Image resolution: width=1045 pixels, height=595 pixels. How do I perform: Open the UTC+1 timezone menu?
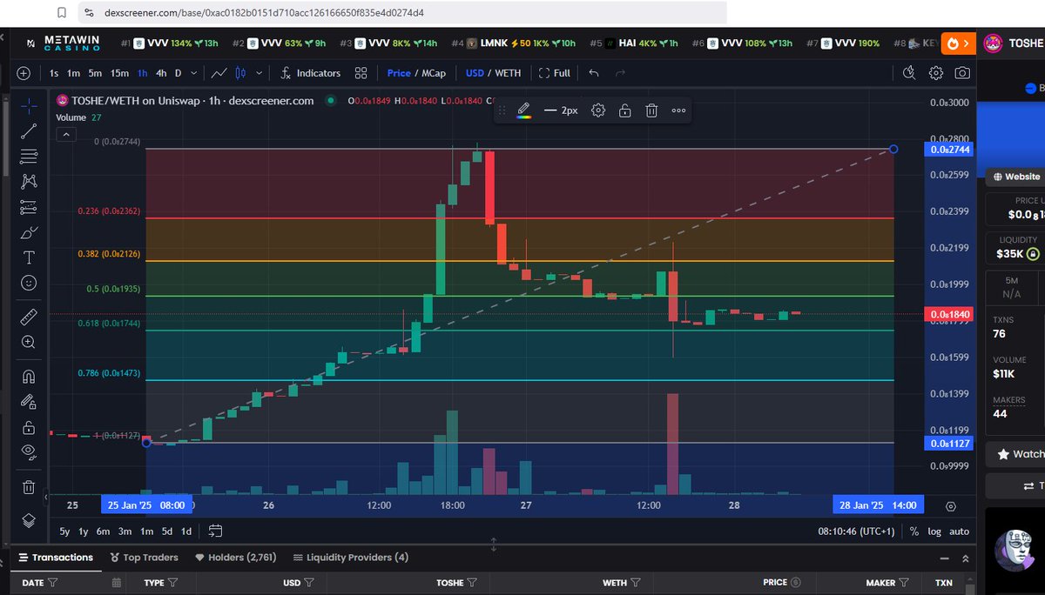point(856,531)
